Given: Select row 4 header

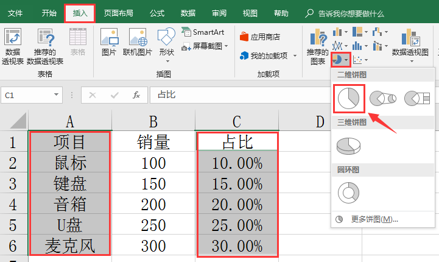Looking at the screenshot, I should click(x=13, y=204).
